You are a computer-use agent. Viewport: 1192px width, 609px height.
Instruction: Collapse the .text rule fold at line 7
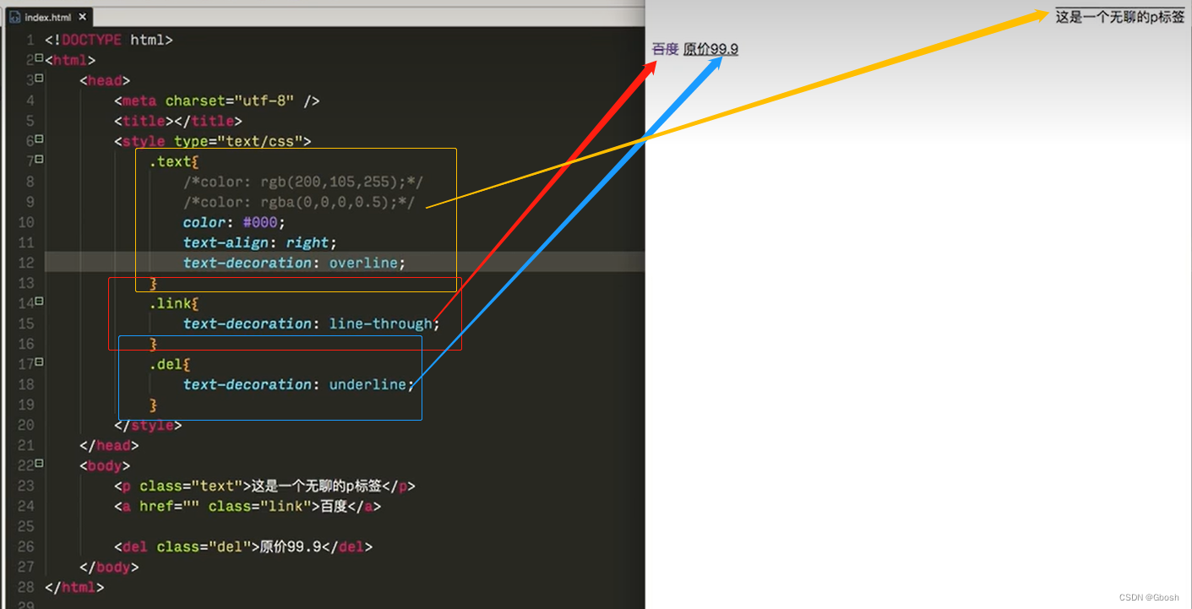tap(39, 160)
